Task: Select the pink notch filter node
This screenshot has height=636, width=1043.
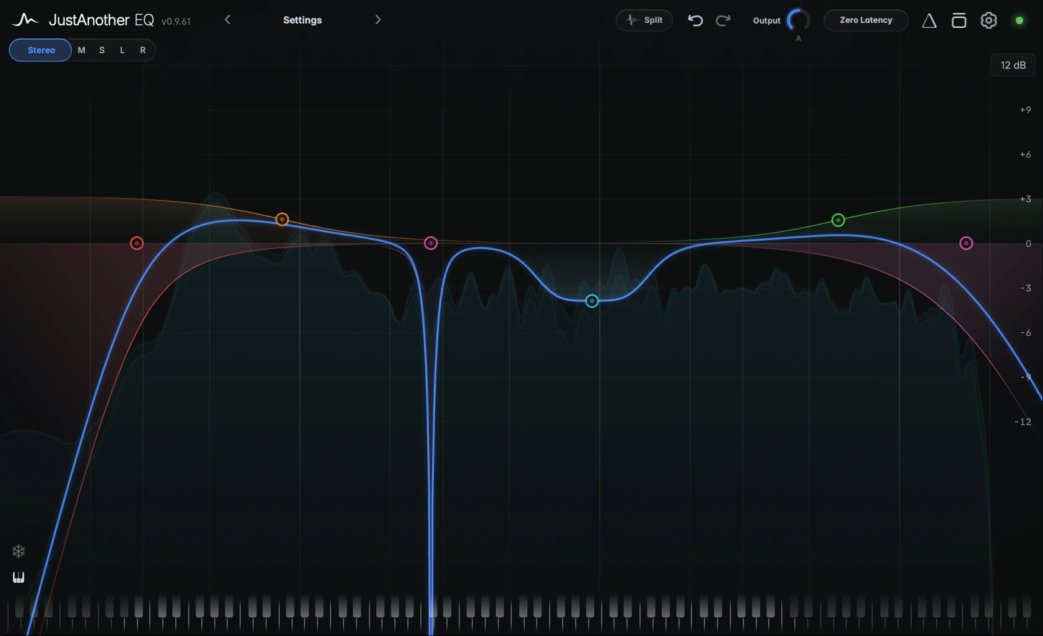Action: (x=431, y=243)
